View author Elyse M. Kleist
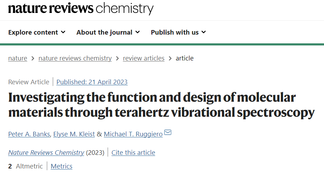 (74, 134)
